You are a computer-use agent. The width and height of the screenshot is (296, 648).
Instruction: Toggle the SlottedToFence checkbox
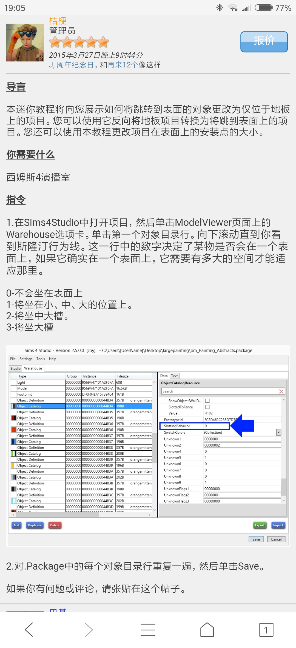[207, 407]
